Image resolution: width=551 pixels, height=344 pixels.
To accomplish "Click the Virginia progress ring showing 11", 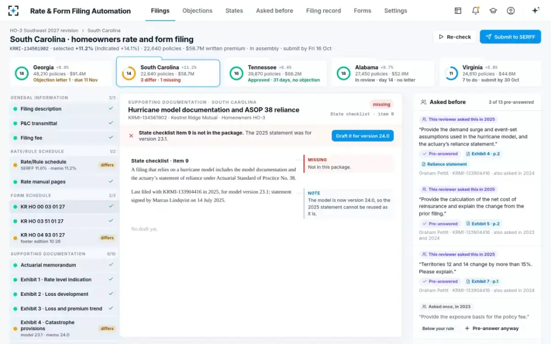I will click(x=451, y=73).
